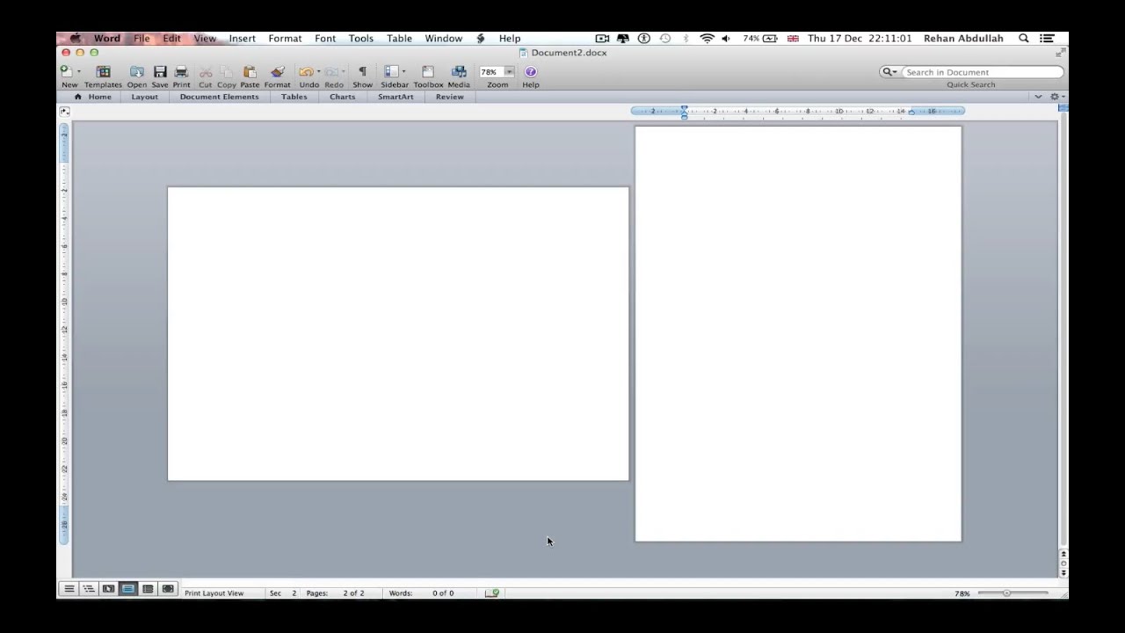The image size is (1125, 633).
Task: Switch to Publishing Layout view button
Action: point(108,589)
